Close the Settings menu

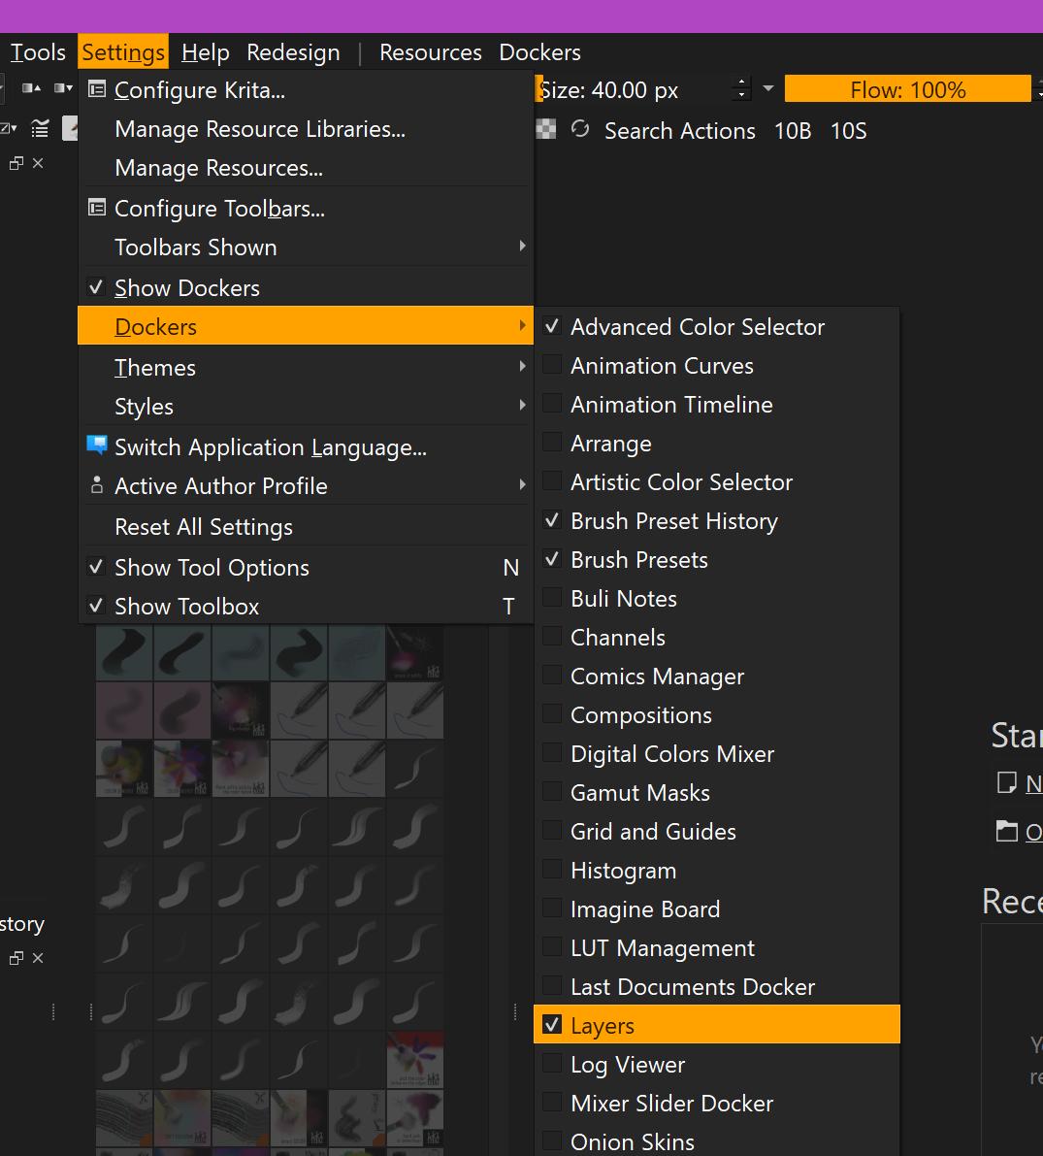(123, 52)
